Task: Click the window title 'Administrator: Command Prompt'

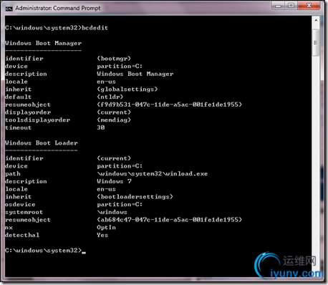Action: coord(58,8)
